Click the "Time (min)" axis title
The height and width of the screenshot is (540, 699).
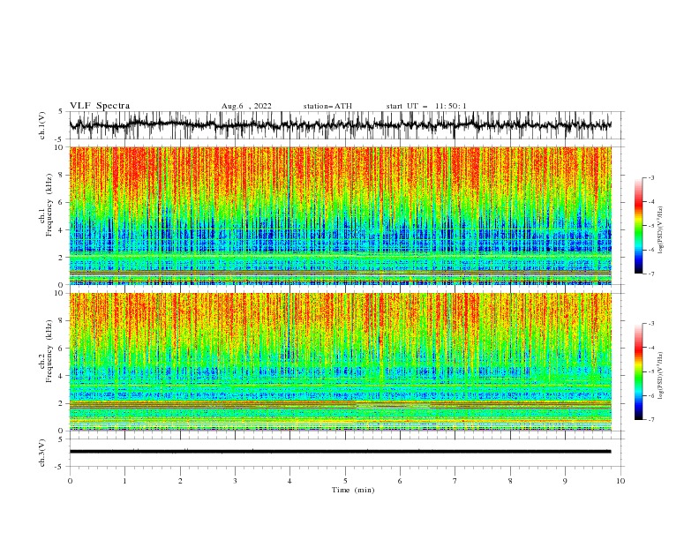[353, 490]
